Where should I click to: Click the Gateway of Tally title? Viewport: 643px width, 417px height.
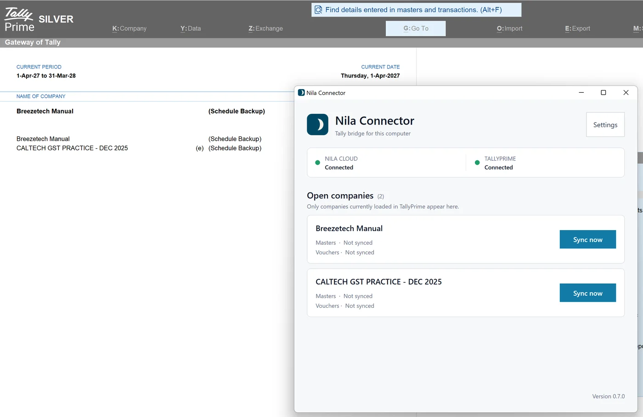pos(33,42)
